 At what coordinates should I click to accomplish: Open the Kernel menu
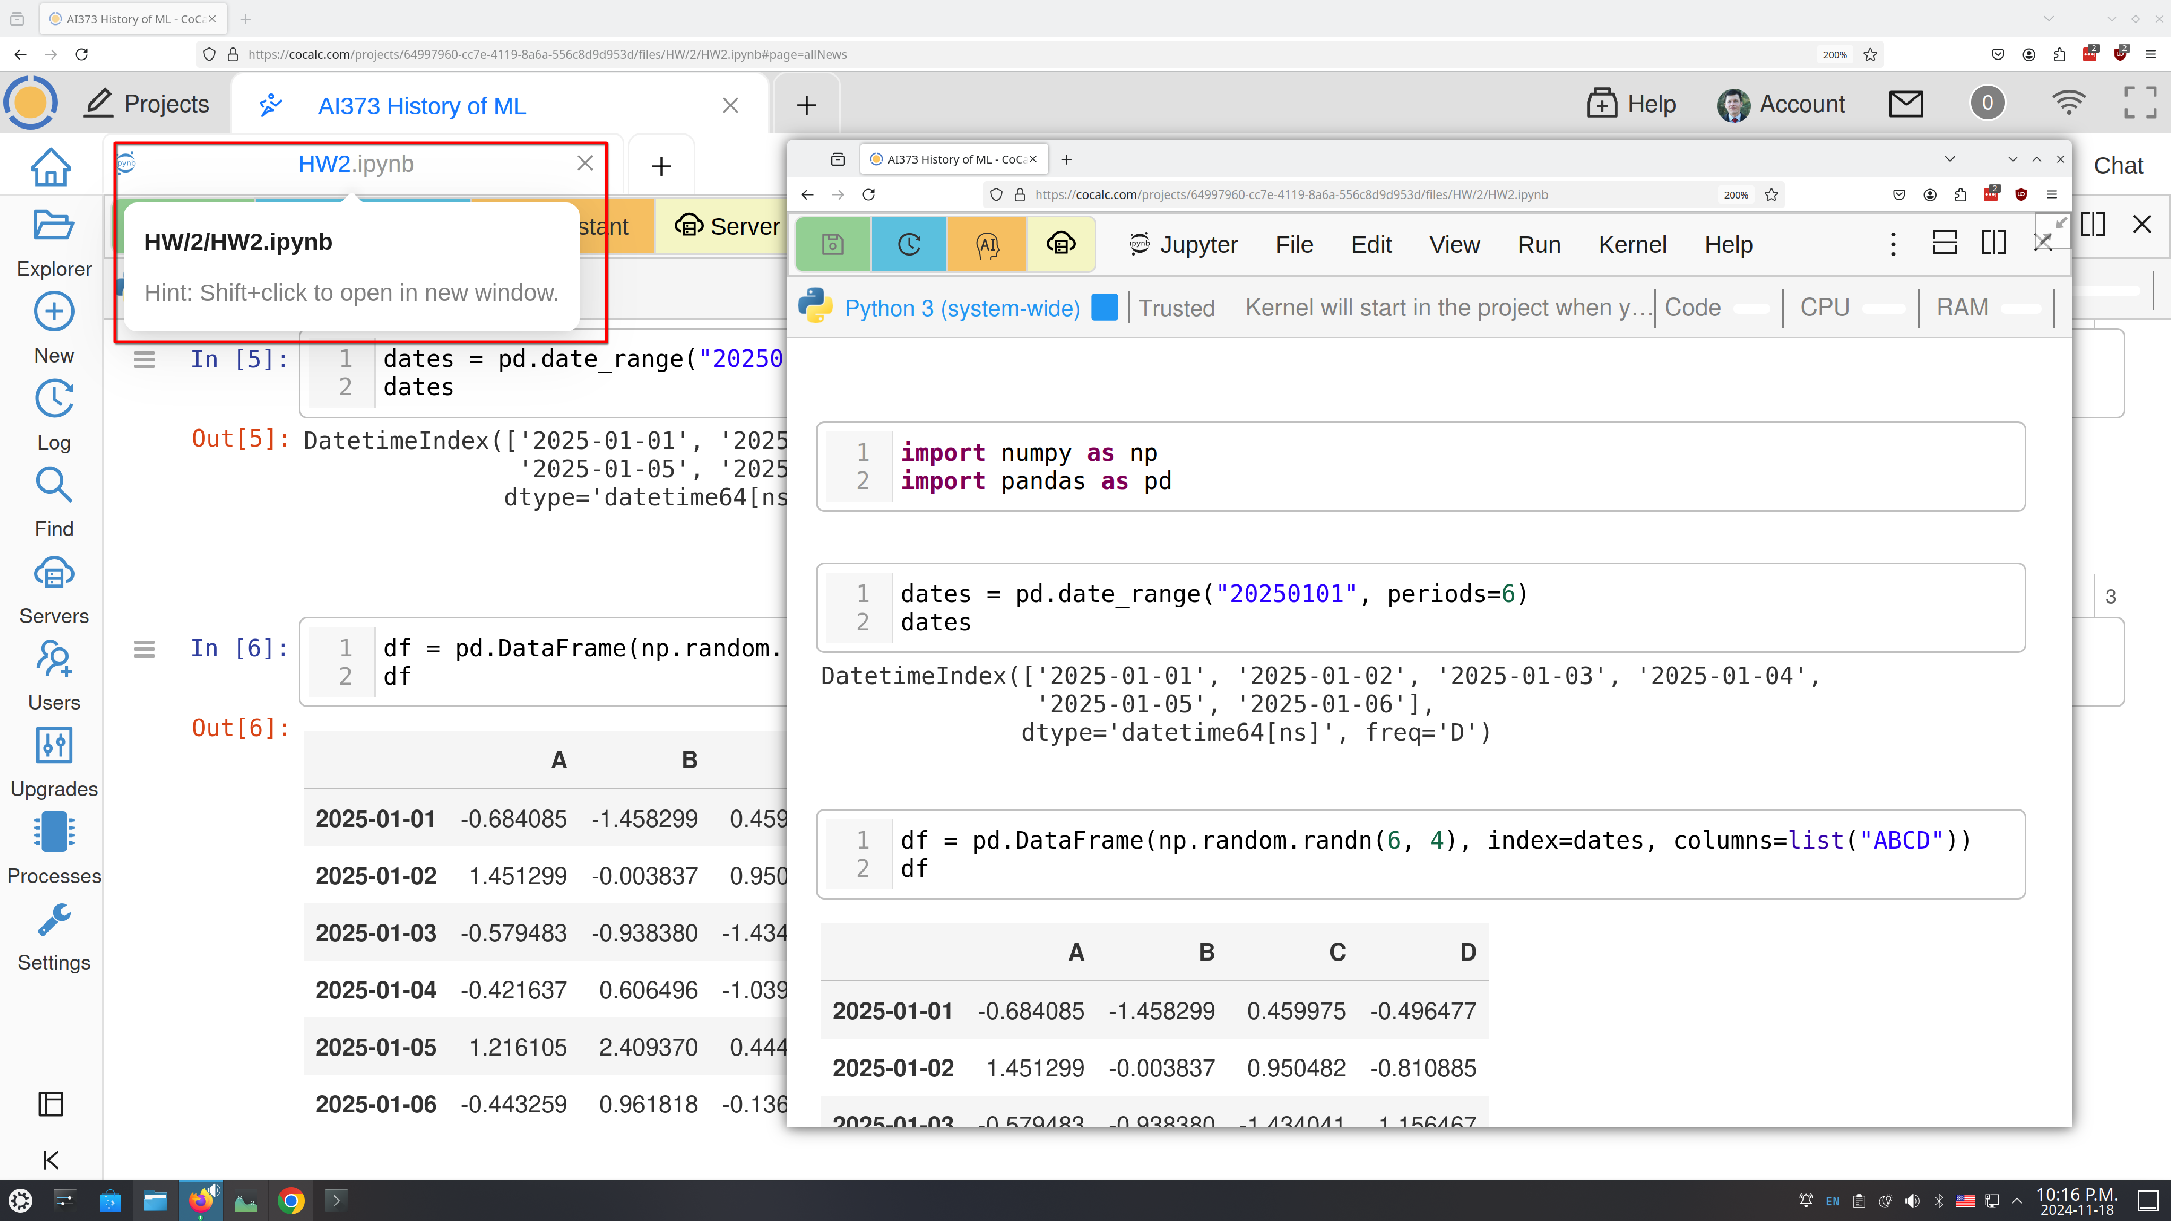[x=1632, y=244]
